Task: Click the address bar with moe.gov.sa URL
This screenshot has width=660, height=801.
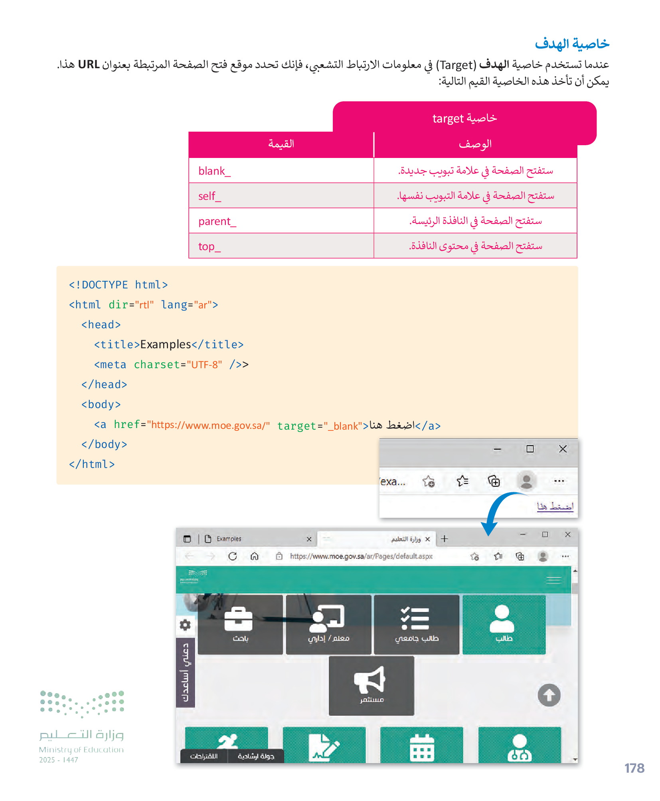Action: pos(361,556)
